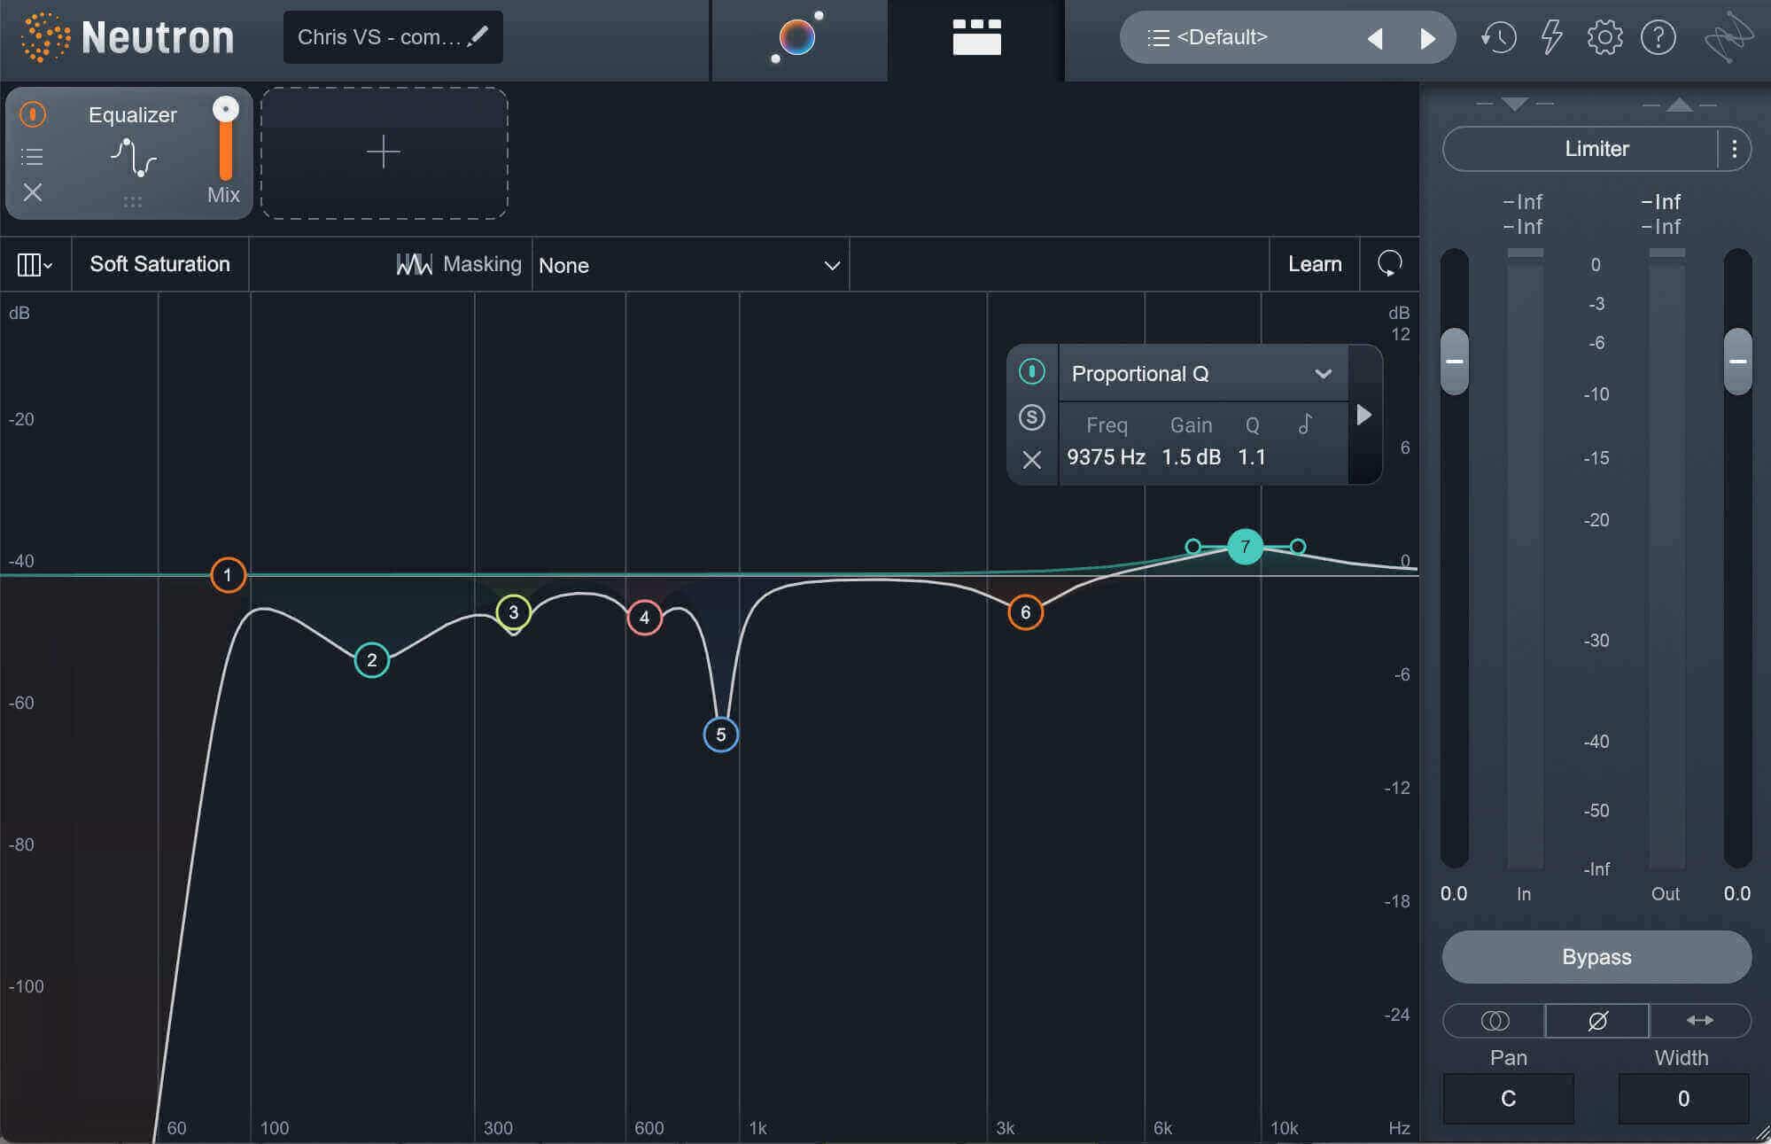Toggle phase invert button
1771x1144 pixels.
tap(1597, 1021)
